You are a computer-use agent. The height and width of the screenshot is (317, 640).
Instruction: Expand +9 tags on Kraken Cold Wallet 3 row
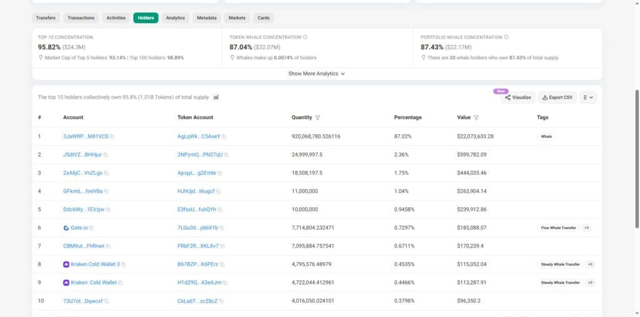[x=590, y=265]
